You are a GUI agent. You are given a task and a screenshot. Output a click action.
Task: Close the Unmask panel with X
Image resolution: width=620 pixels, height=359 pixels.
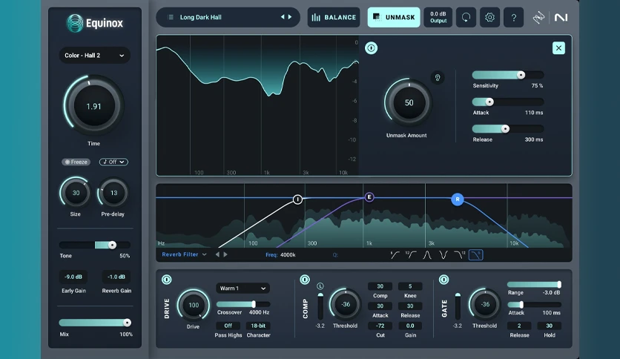pos(558,48)
